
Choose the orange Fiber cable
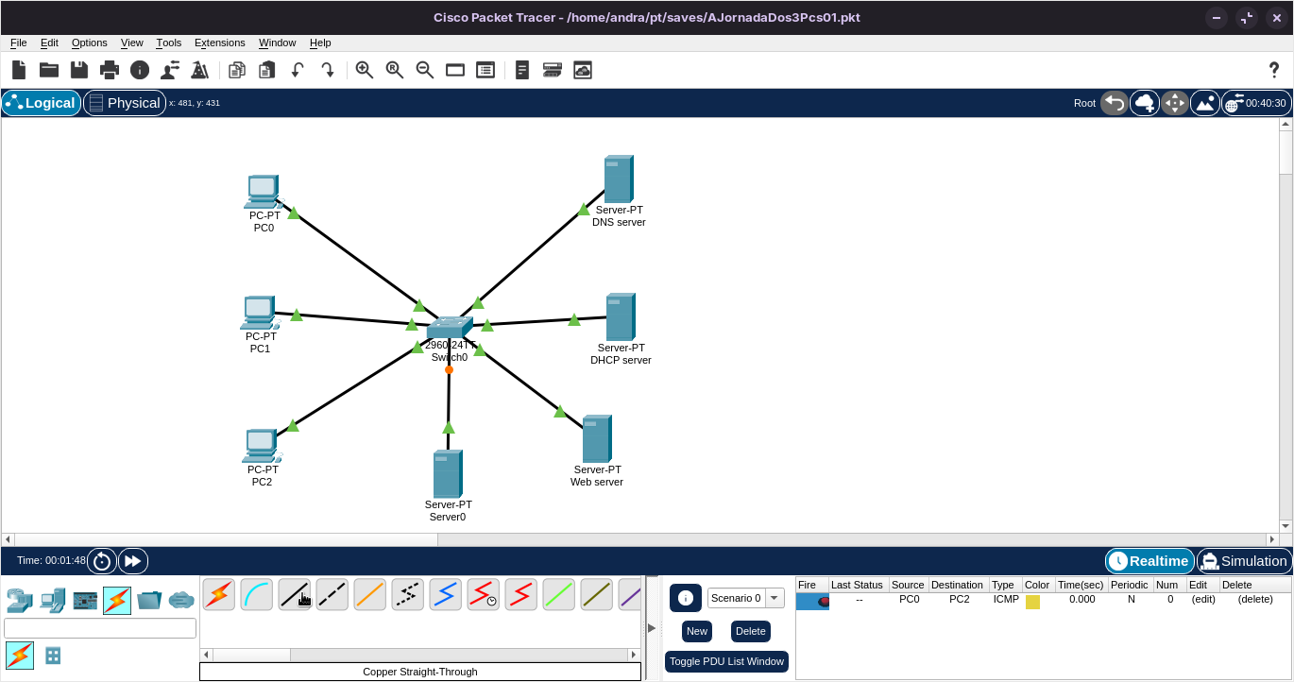pos(370,594)
